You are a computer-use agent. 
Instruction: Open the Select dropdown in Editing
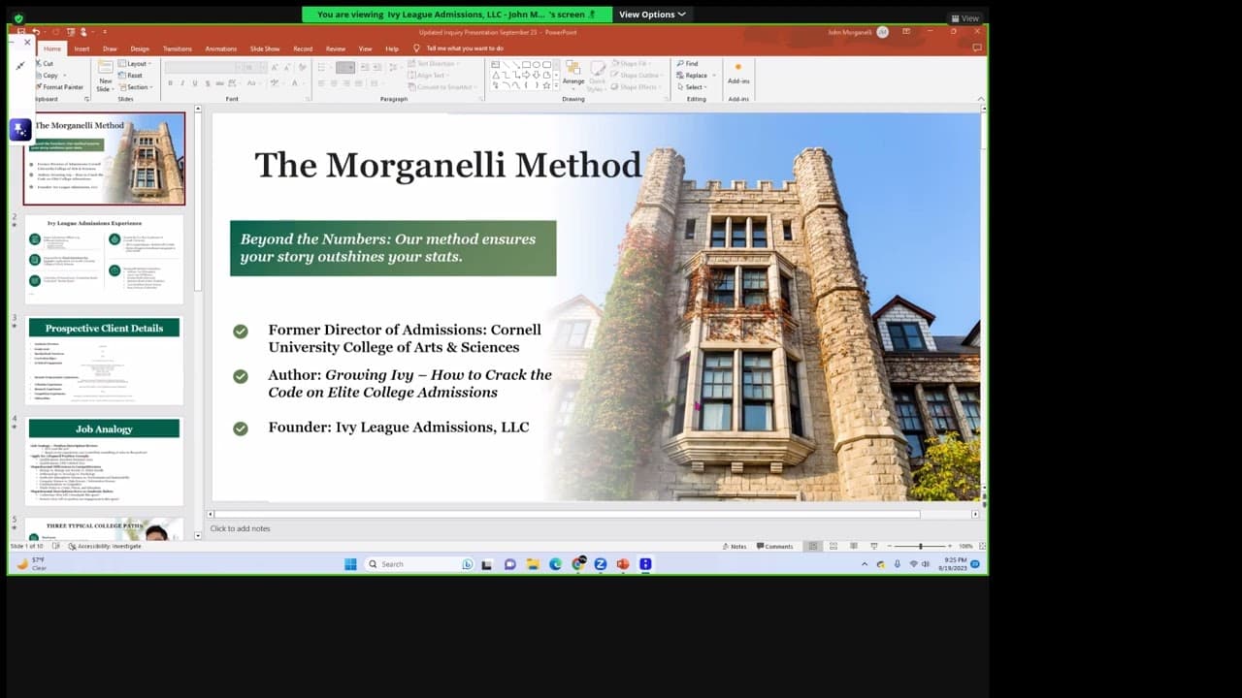pyautogui.click(x=694, y=87)
